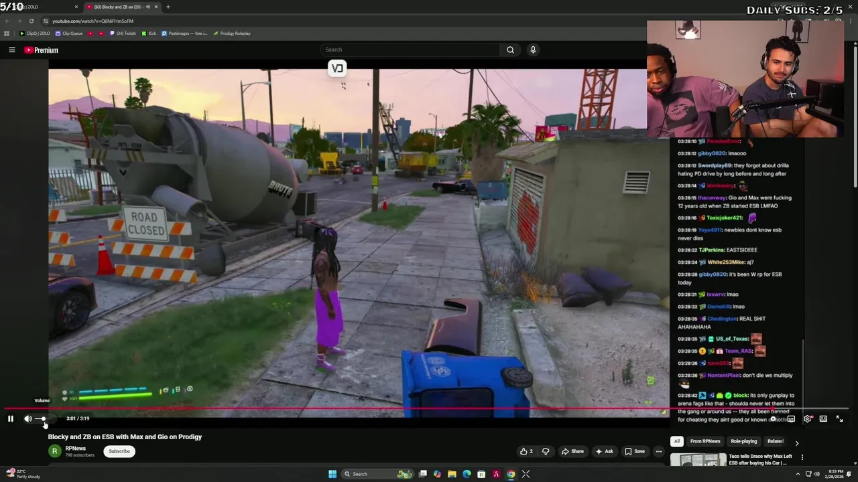This screenshot has height=482, width=858.
Task: Open the Taco tells Draco video title
Action: click(760, 459)
